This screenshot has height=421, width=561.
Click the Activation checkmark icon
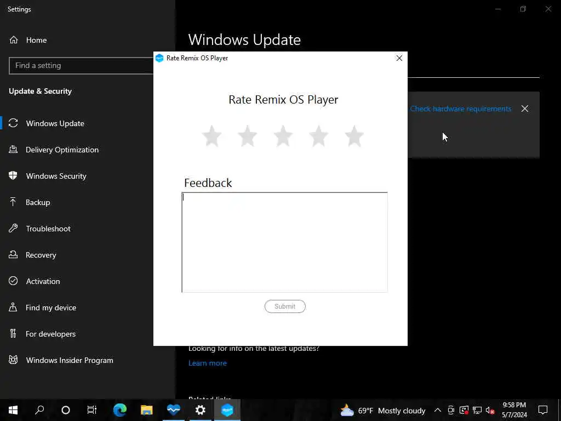(13, 281)
